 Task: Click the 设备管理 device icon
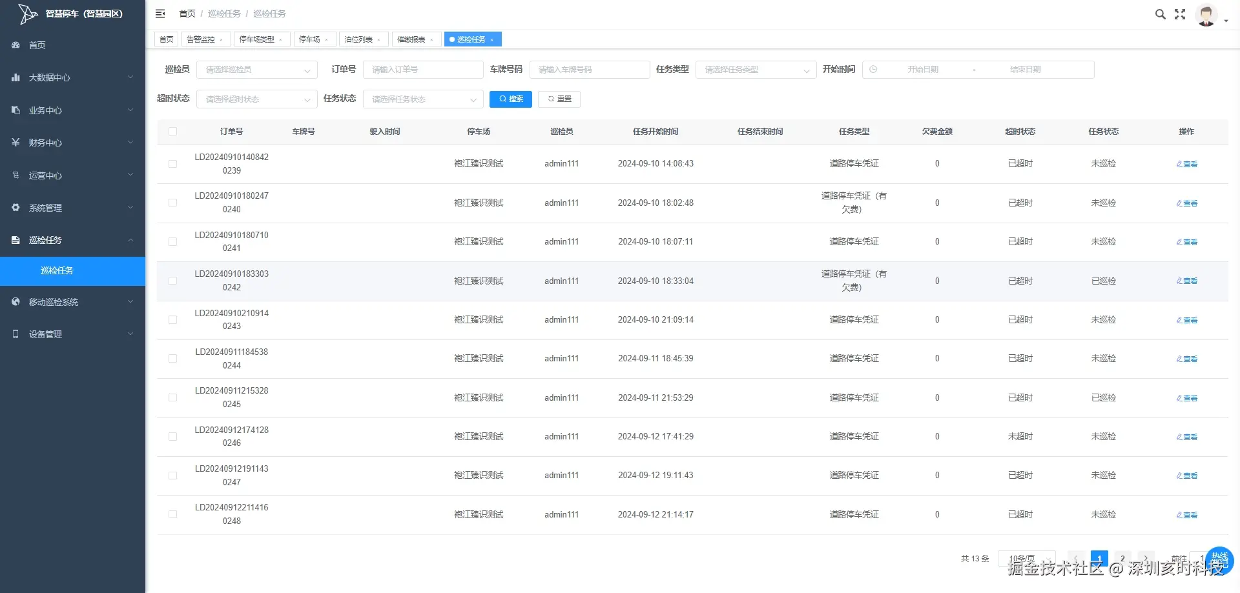(x=15, y=334)
